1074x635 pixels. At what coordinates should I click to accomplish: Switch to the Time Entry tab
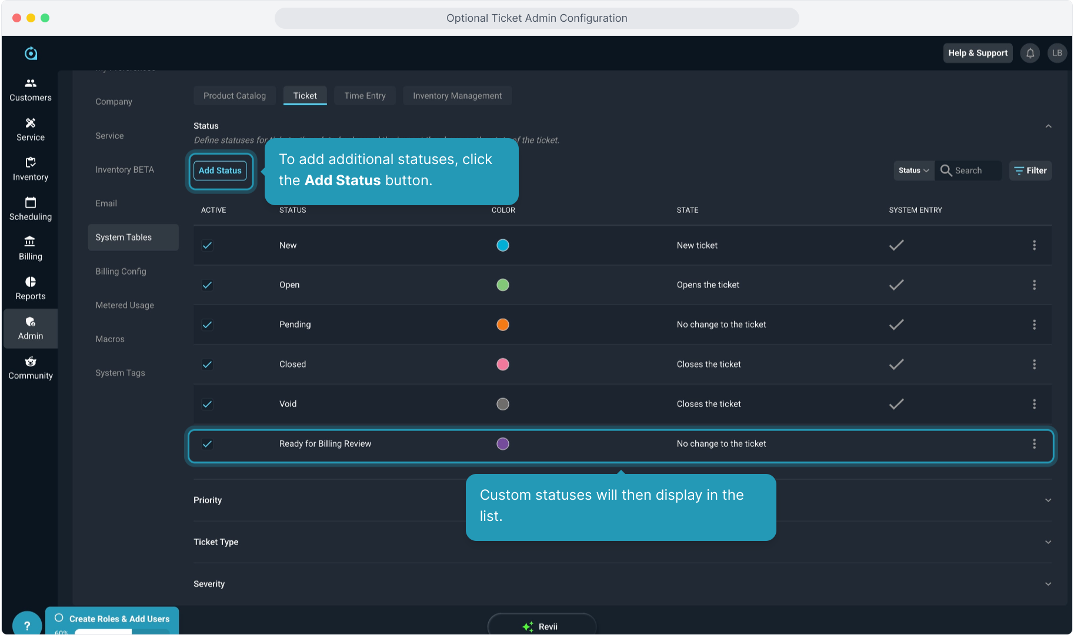point(365,96)
